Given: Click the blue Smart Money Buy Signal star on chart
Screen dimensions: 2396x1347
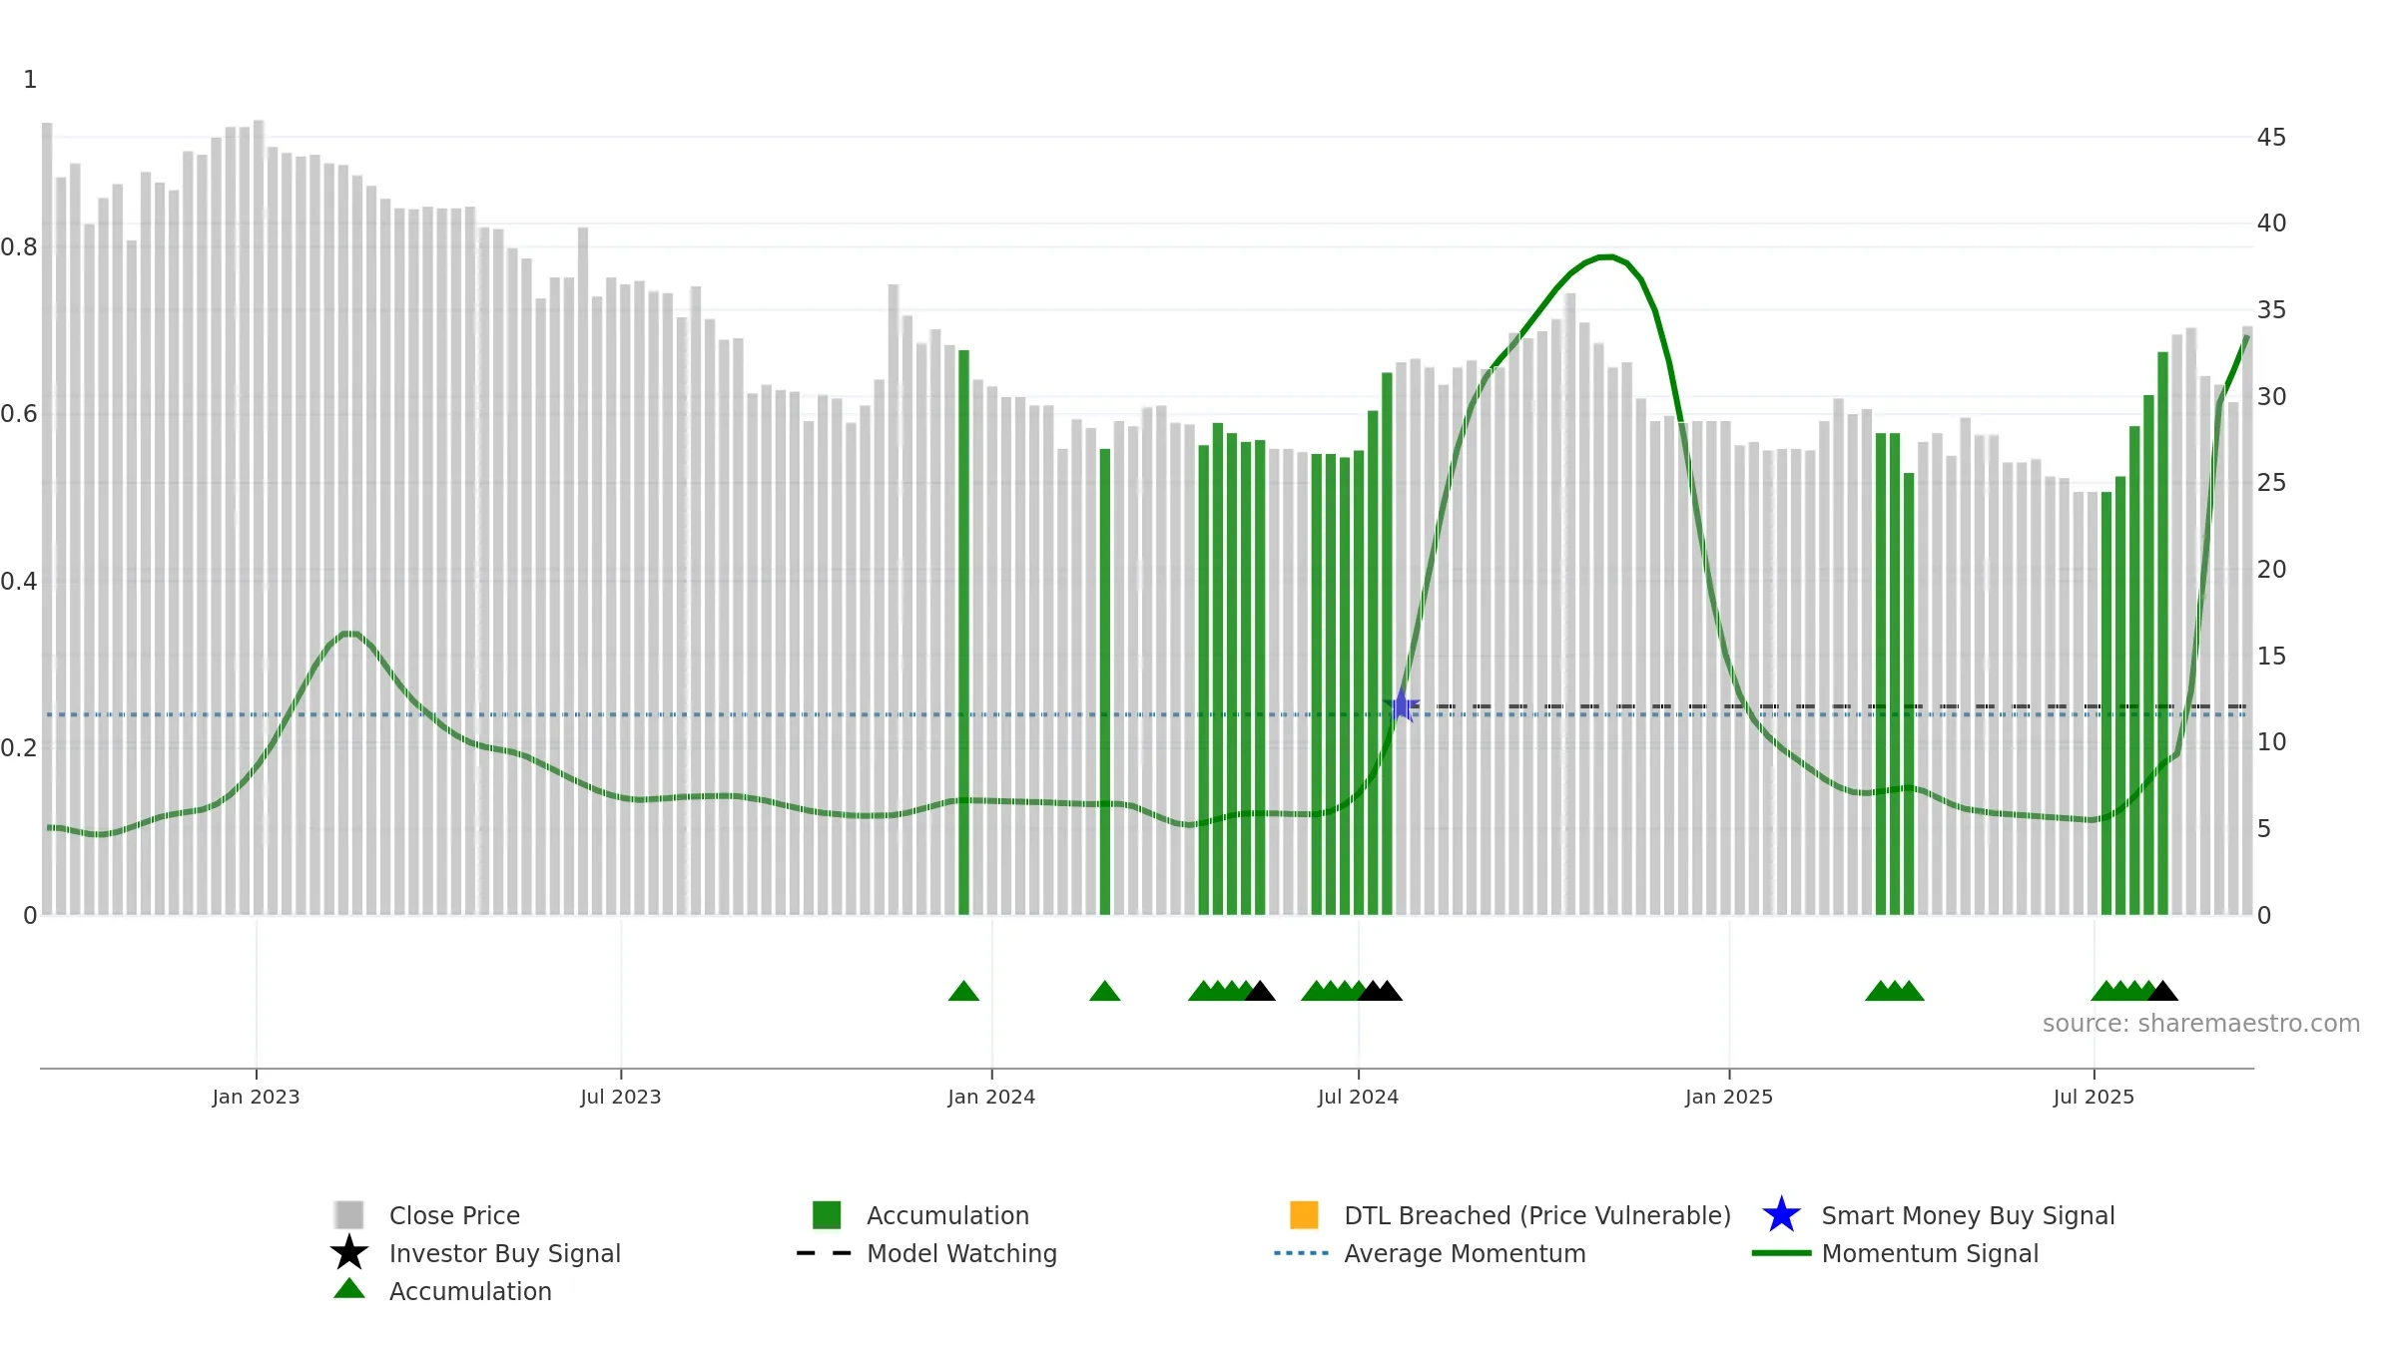Looking at the screenshot, I should (1402, 705).
